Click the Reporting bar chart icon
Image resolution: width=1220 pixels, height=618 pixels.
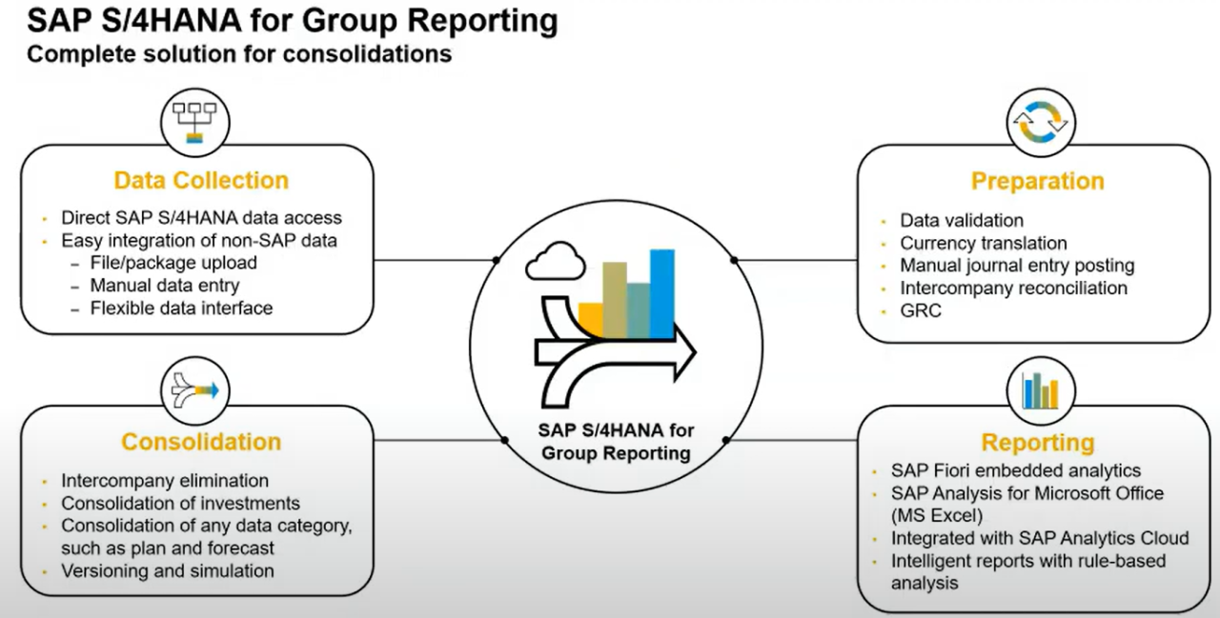pos(1040,389)
